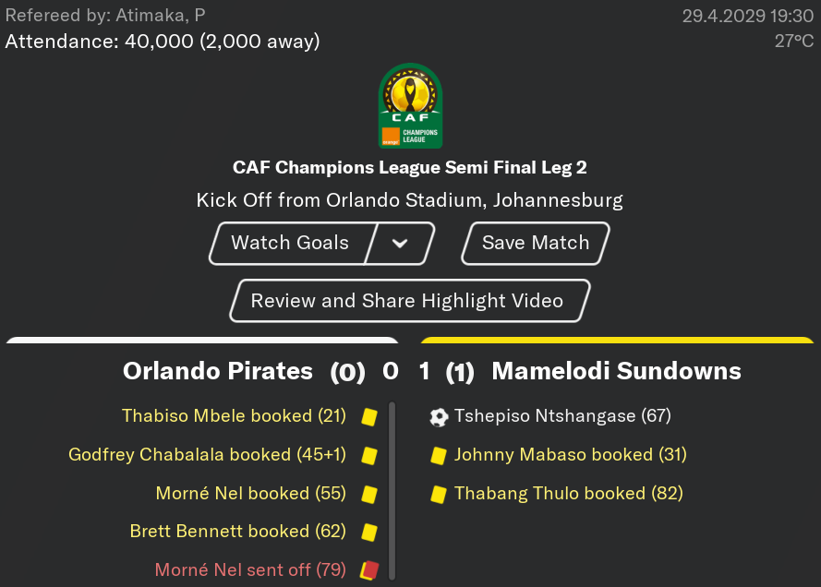Image resolution: width=821 pixels, height=587 pixels.
Task: Open Review and Share Highlight Video
Action: coord(409,301)
